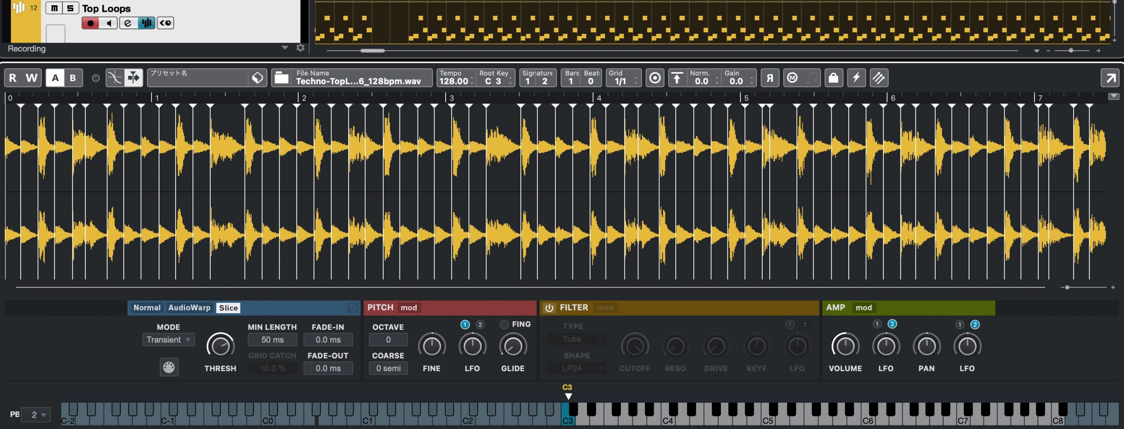Toggle the FILTER power button
The width and height of the screenshot is (1124, 429).
pyautogui.click(x=549, y=308)
